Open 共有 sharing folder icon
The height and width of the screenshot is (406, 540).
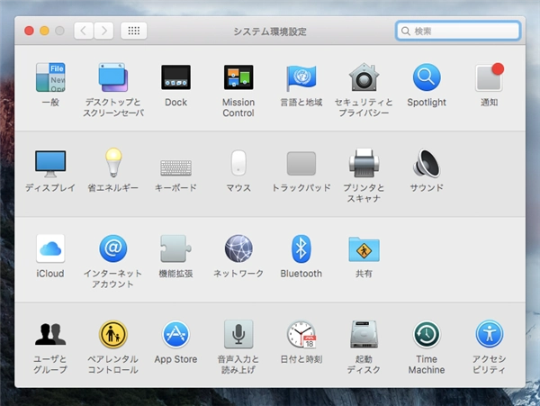(x=364, y=248)
